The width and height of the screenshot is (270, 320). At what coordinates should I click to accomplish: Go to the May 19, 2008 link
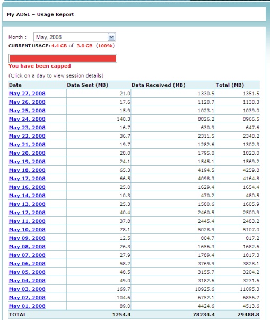pos(27,162)
